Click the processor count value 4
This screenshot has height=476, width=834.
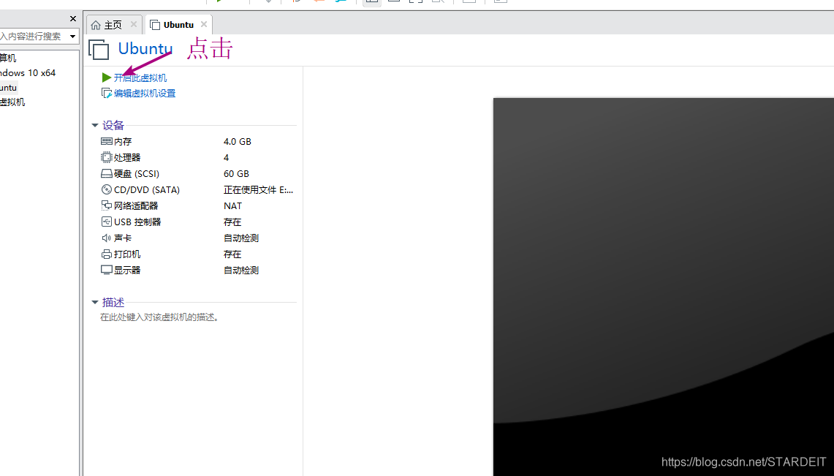click(226, 157)
